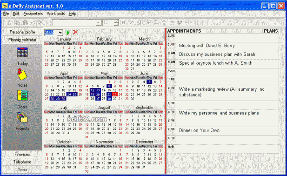This screenshot has width=287, height=176.
Task: Click the PLANS heading
Action: [271, 31]
